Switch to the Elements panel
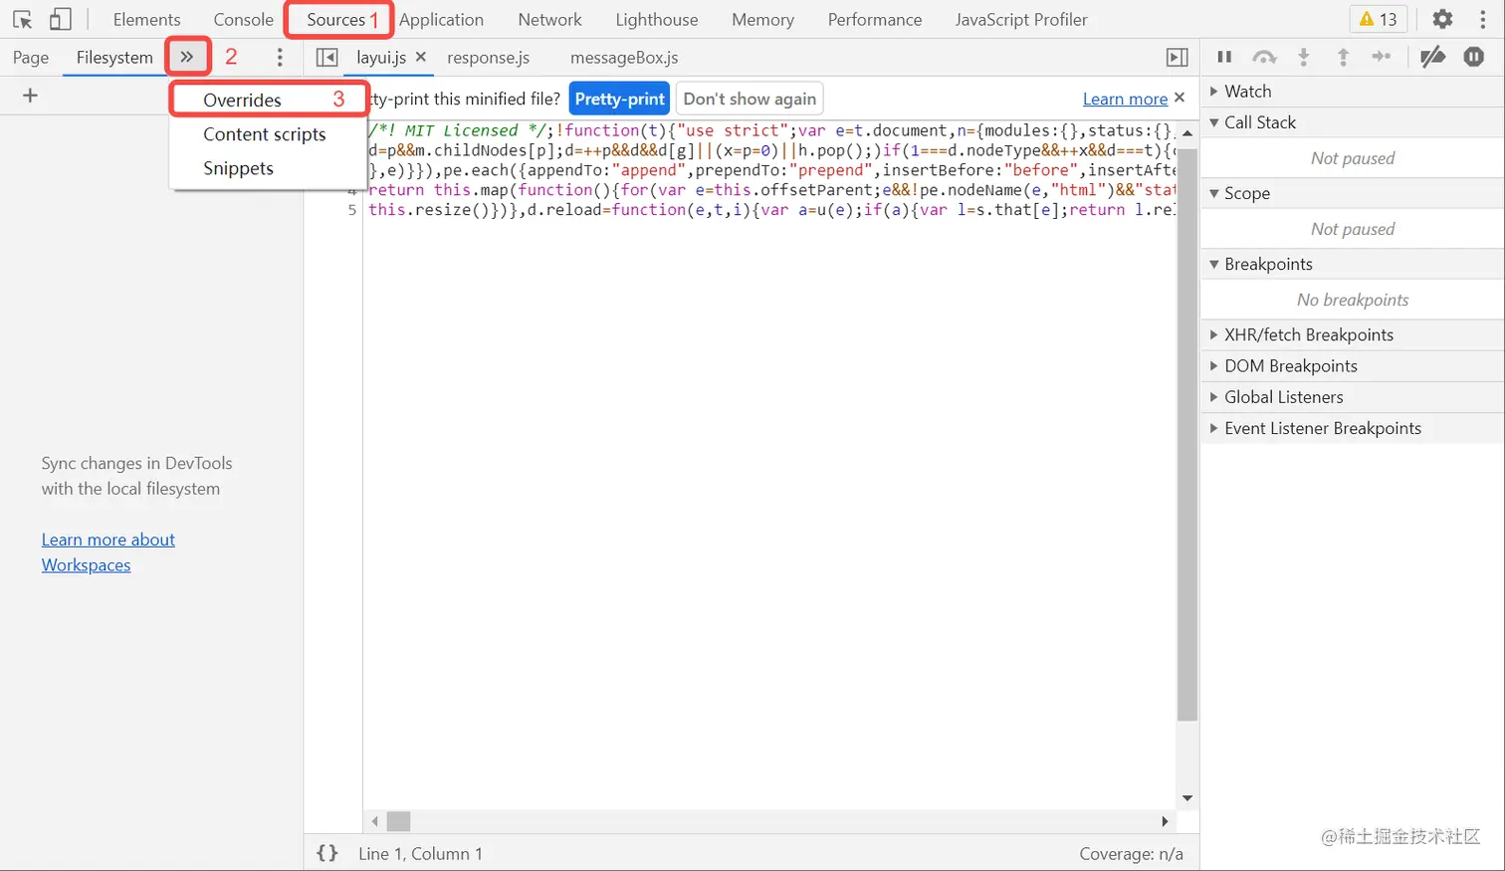Image resolution: width=1505 pixels, height=871 pixels. point(147,19)
